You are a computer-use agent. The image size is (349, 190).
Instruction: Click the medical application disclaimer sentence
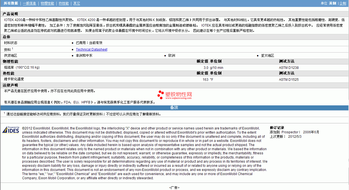[50, 91]
